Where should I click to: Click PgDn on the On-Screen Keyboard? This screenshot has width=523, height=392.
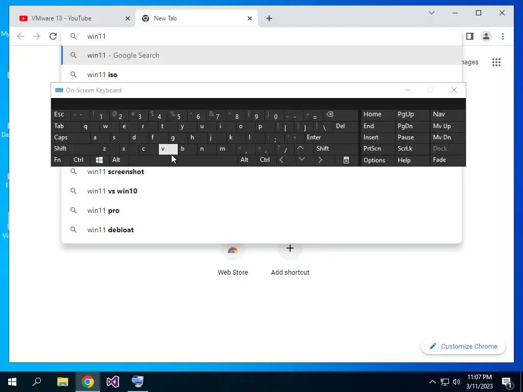[412, 126]
